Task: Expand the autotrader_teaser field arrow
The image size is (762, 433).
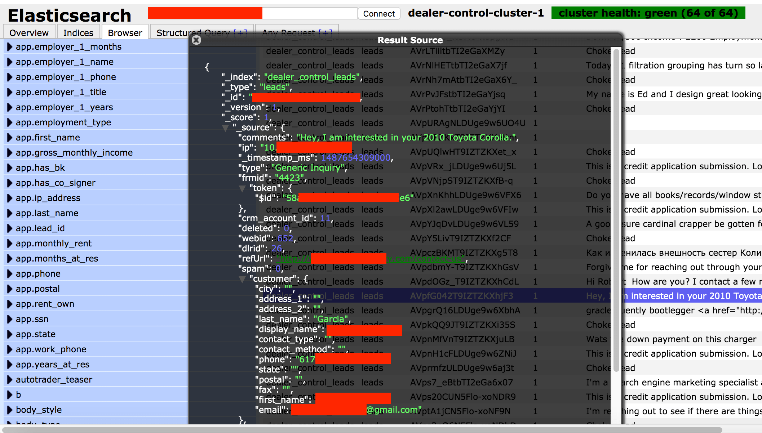Action: click(10, 380)
